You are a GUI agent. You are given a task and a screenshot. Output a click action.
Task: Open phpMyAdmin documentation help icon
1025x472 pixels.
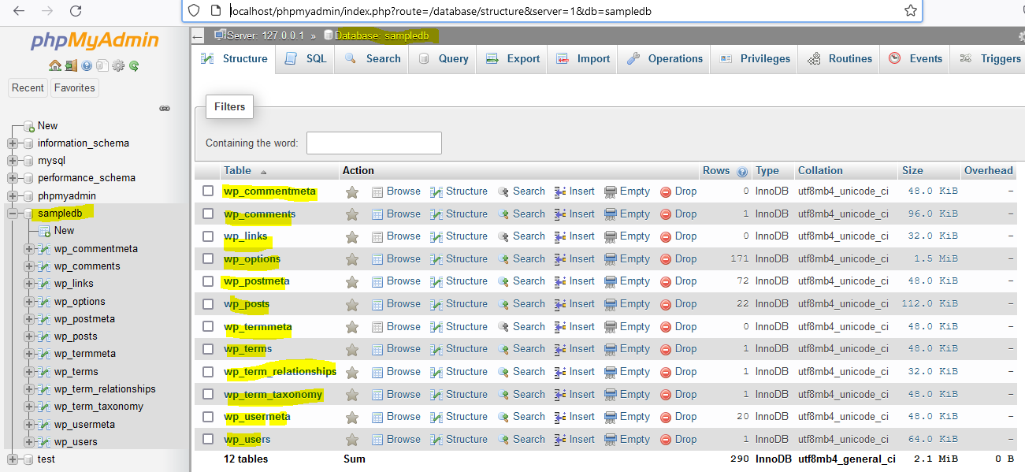[87, 66]
